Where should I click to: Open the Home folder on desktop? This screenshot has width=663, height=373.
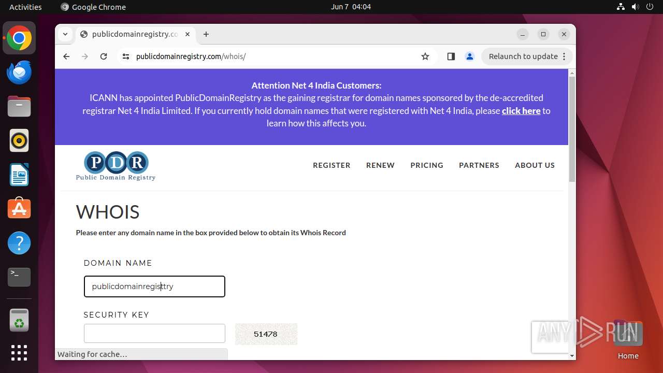point(628,340)
